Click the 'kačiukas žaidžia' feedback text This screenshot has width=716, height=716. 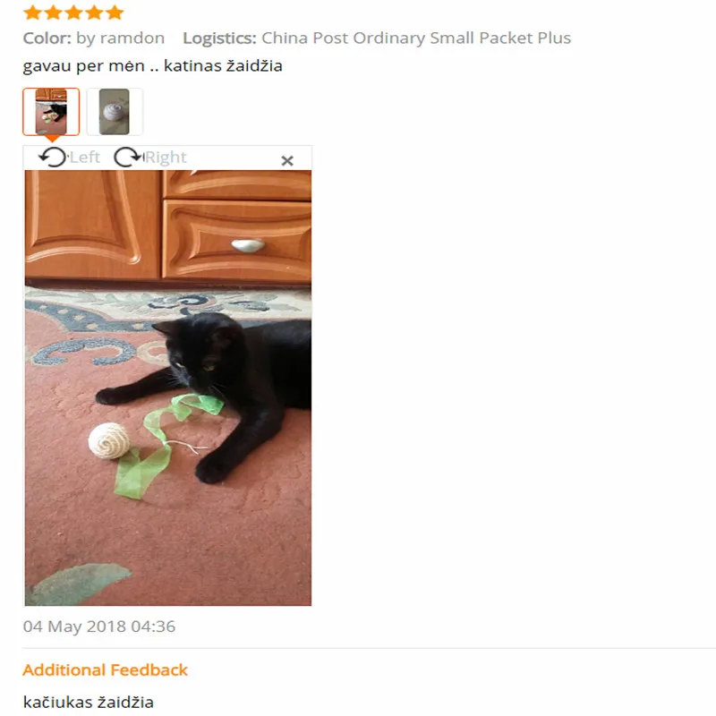[88, 703]
